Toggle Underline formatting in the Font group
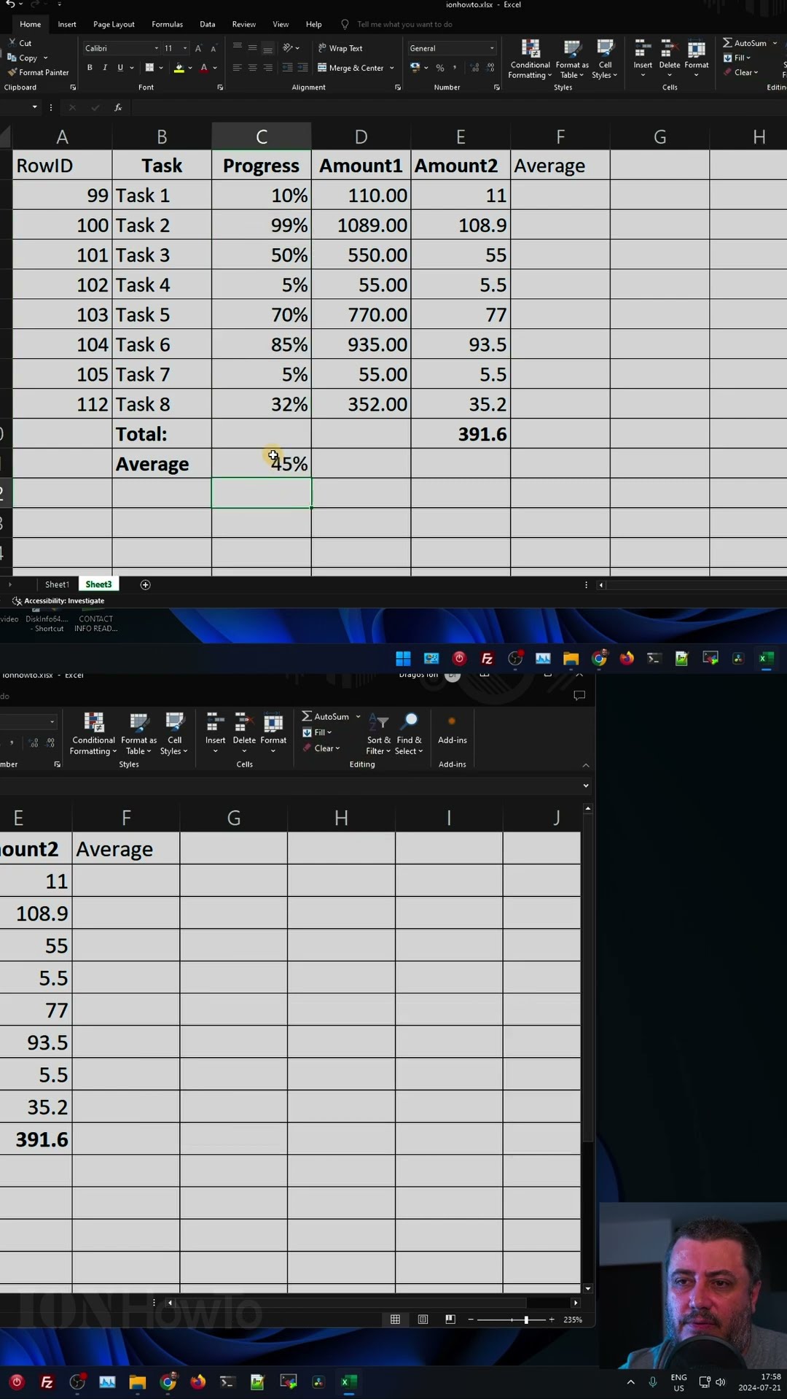 [x=120, y=68]
